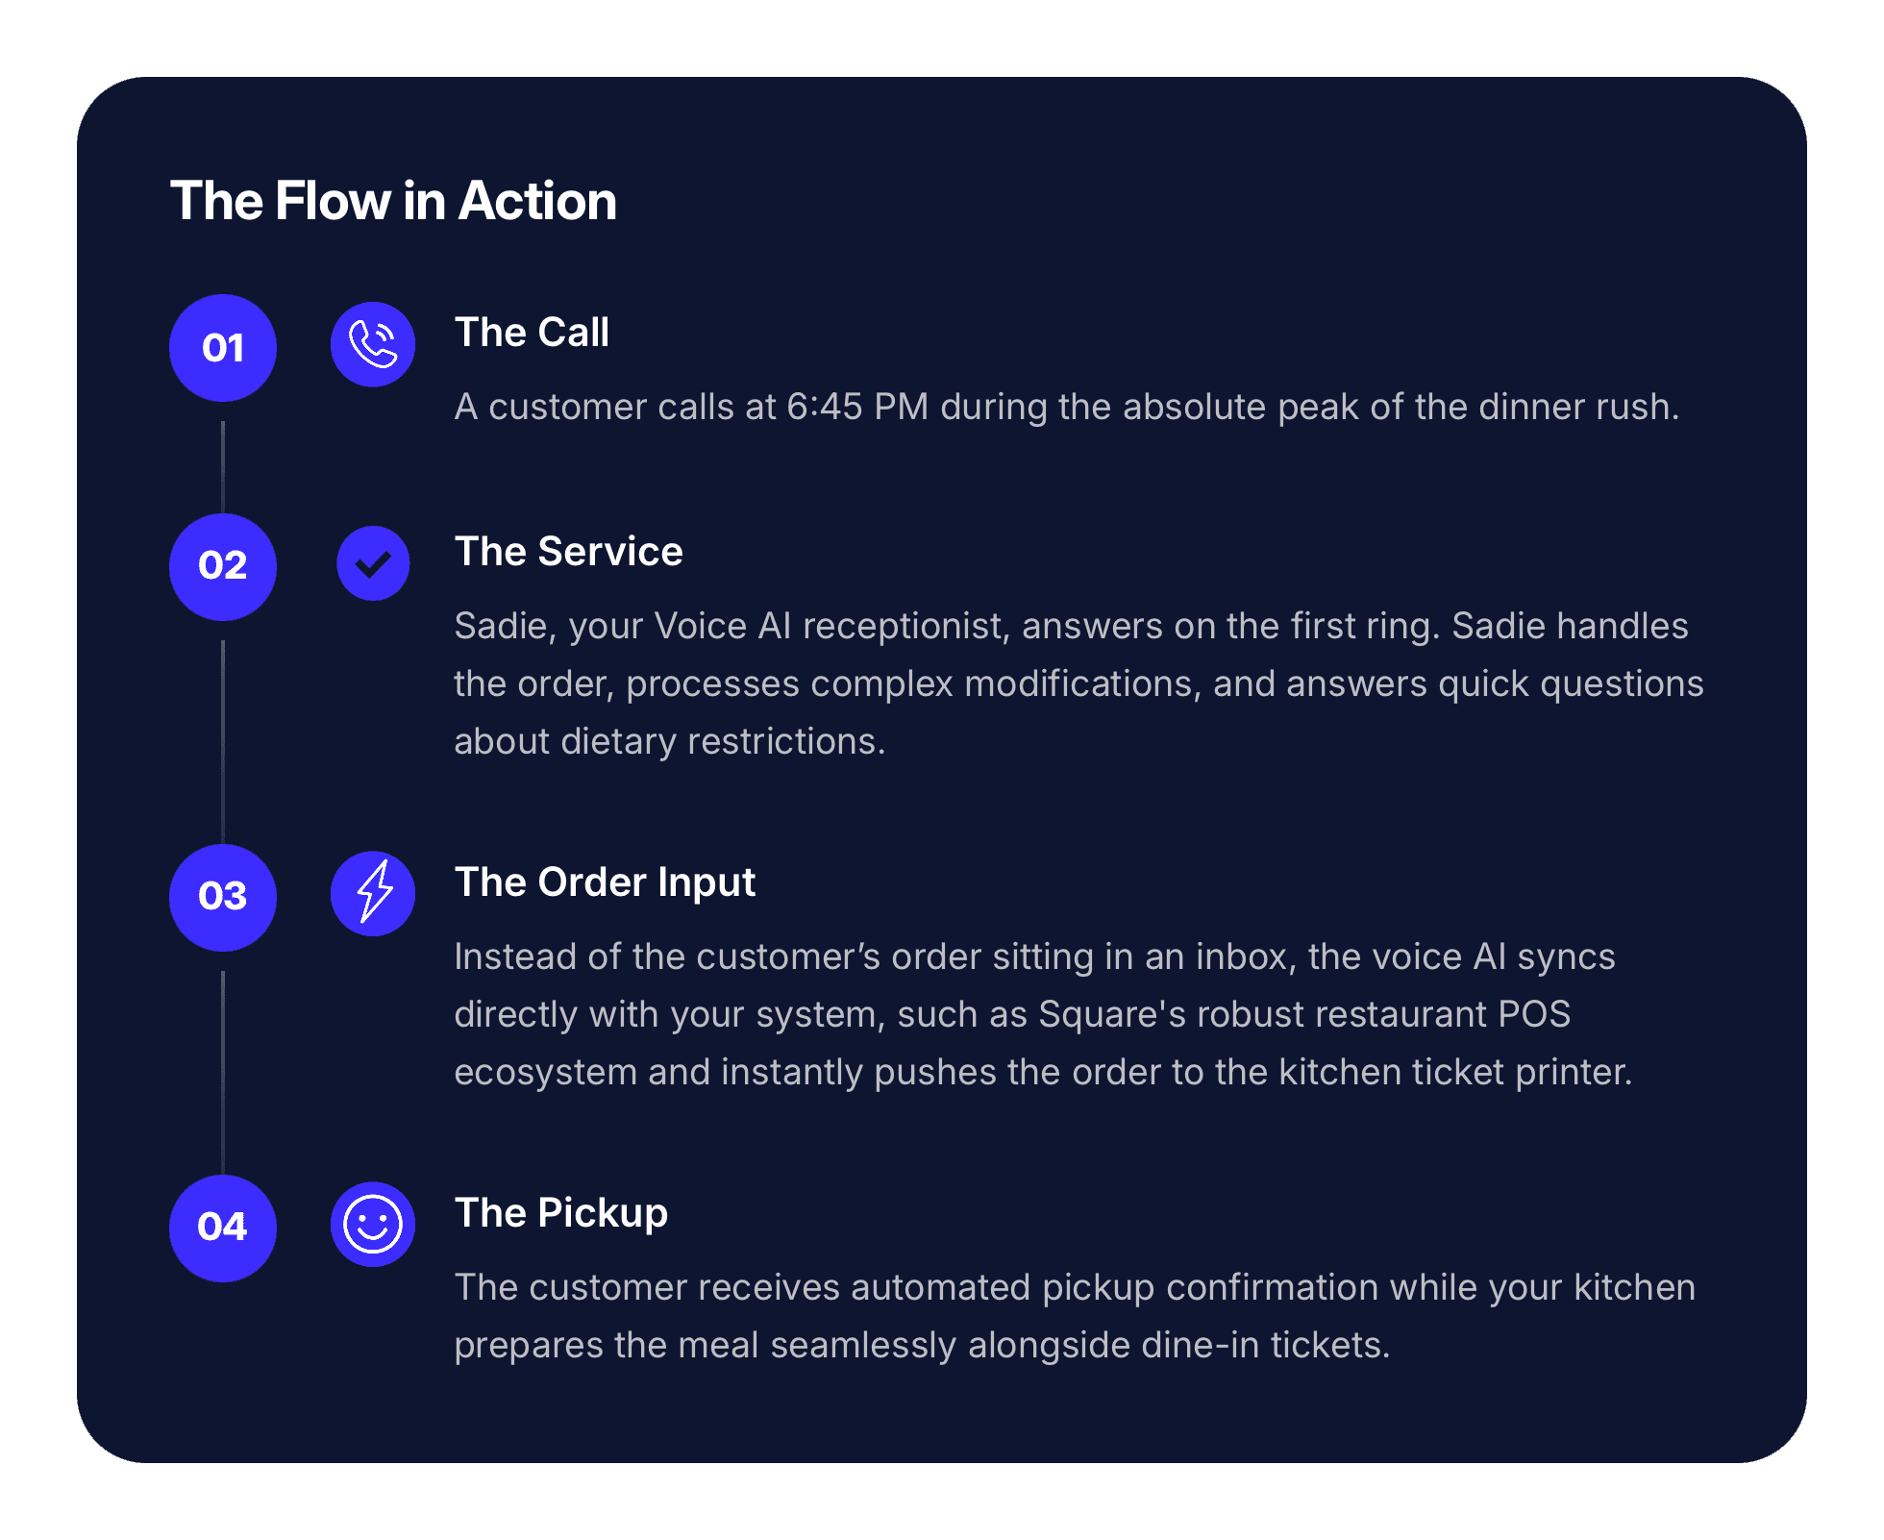Viewport: 1884px width, 1540px height.
Task: Click the Square POS ecosystem paragraph
Action: [x=1044, y=1014]
